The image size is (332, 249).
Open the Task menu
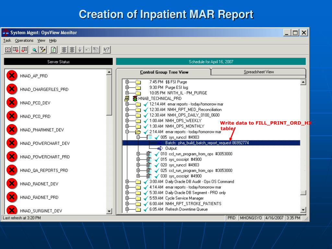7,41
